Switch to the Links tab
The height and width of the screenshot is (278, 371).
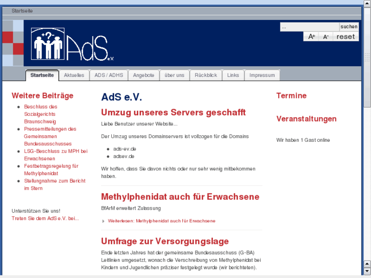(x=233, y=75)
